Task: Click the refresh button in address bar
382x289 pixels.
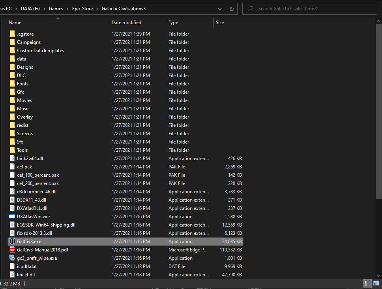Action: coord(231,9)
